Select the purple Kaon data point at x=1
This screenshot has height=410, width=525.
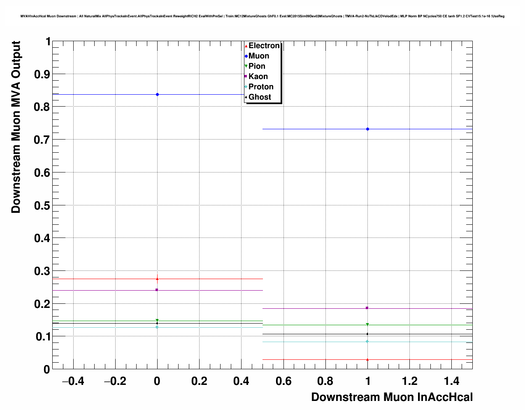367,308
